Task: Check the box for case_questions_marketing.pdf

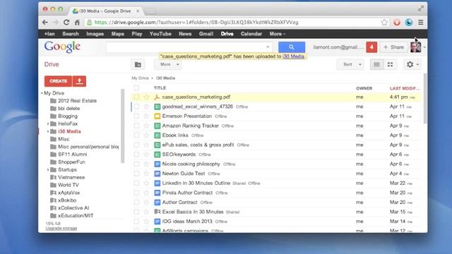Action: [x=136, y=97]
